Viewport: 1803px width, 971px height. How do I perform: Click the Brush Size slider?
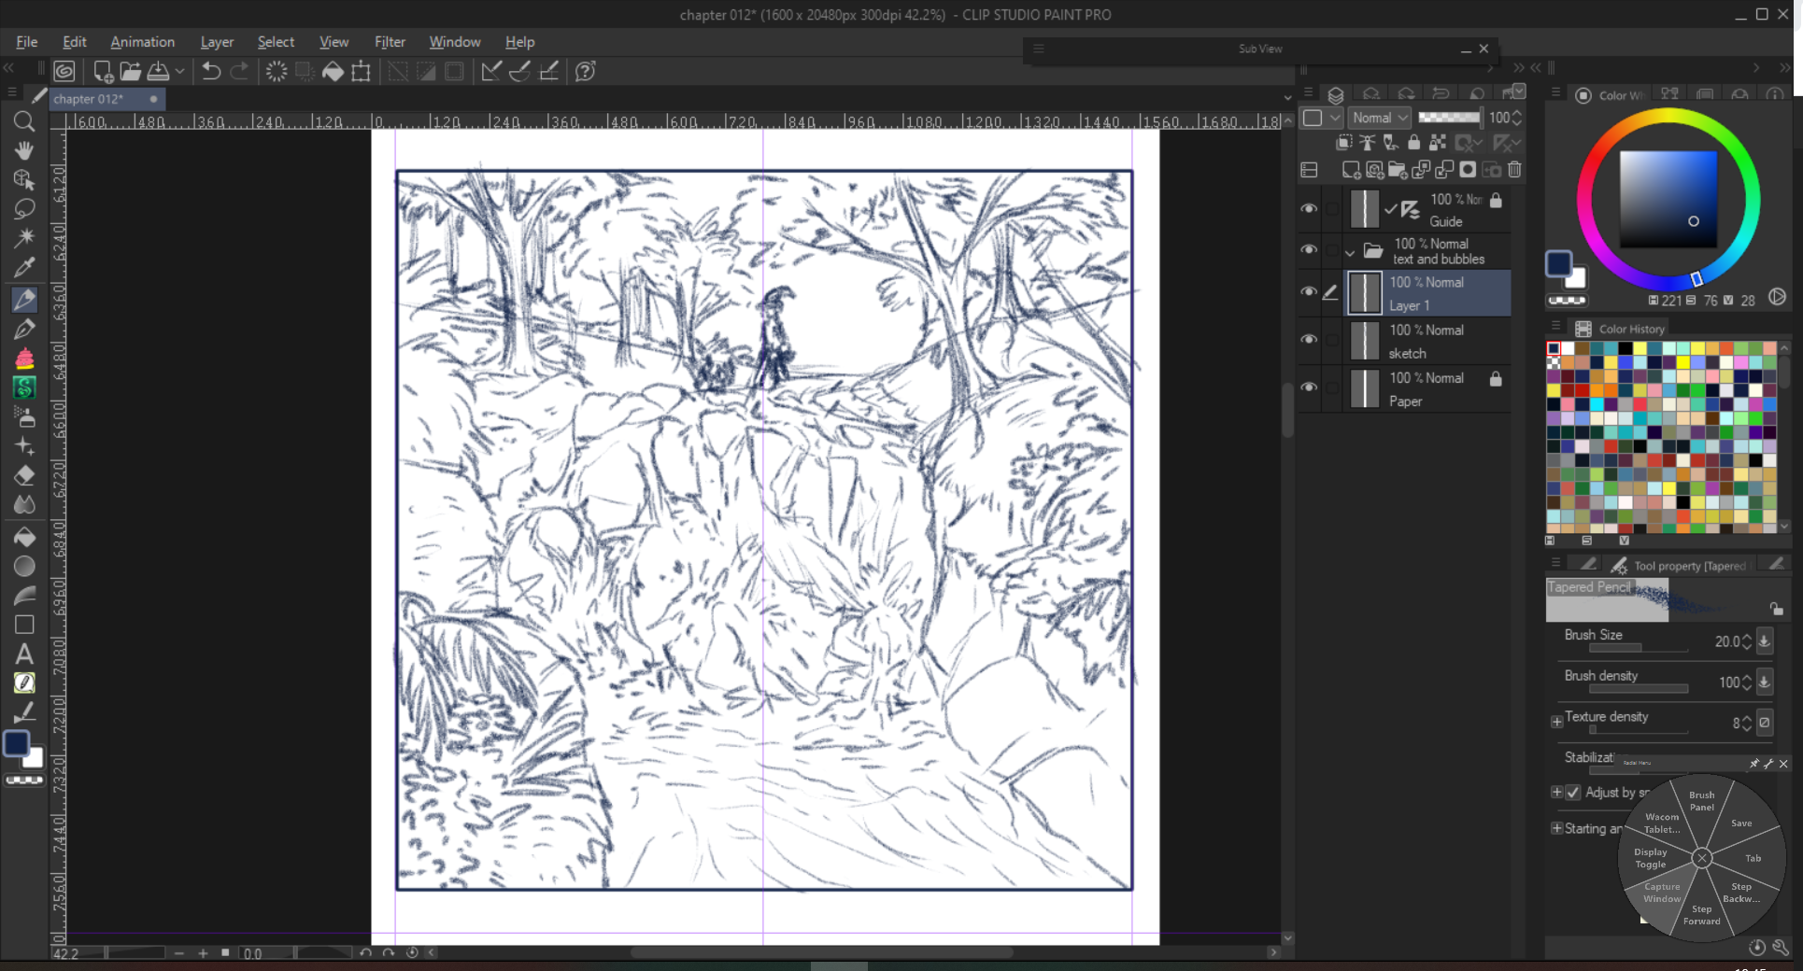pyautogui.click(x=1626, y=648)
